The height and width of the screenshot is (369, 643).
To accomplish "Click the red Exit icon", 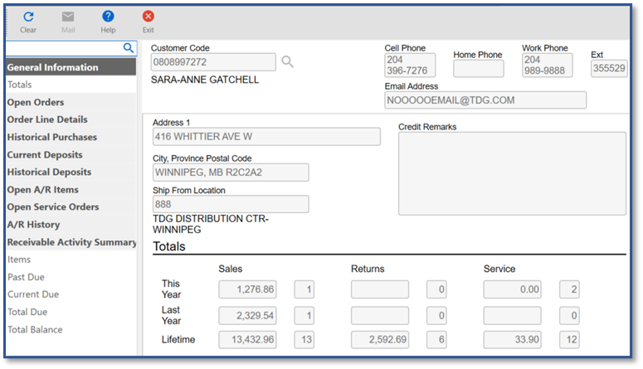I will (148, 17).
